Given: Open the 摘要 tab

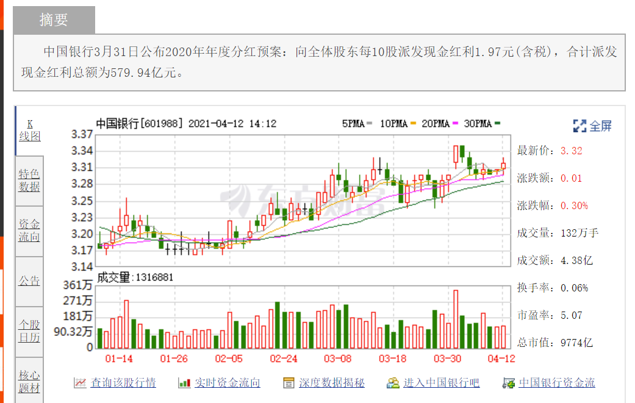Looking at the screenshot, I should click(x=54, y=20).
